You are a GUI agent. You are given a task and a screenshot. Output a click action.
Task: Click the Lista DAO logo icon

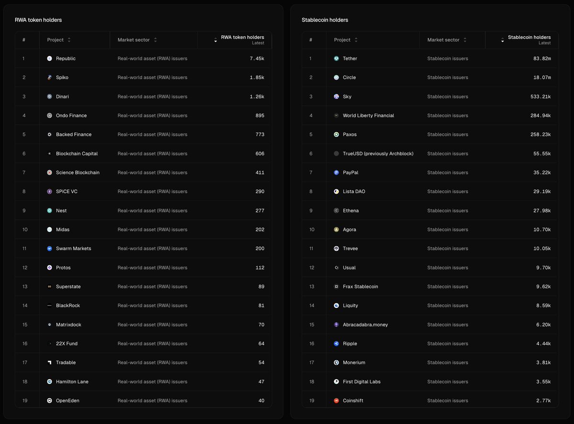pyautogui.click(x=336, y=192)
